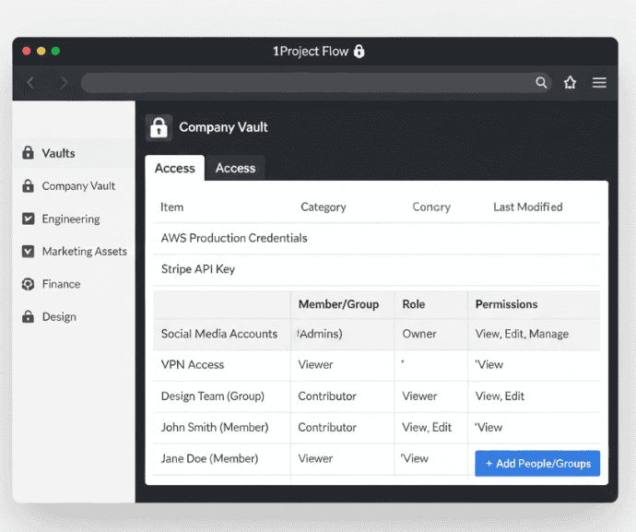Click the Vaults sidebar lock icon
The width and height of the screenshot is (636, 532).
(28, 153)
